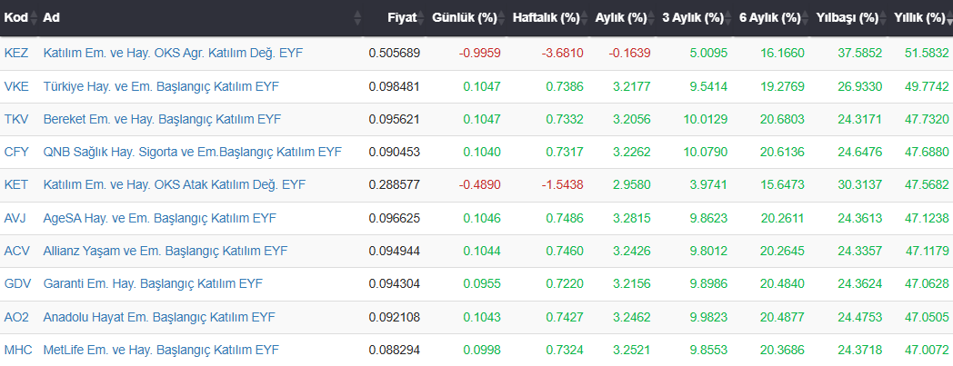Open the GDV fund code link
Image resolution: width=953 pixels, height=366 pixels.
pyautogui.click(x=16, y=283)
